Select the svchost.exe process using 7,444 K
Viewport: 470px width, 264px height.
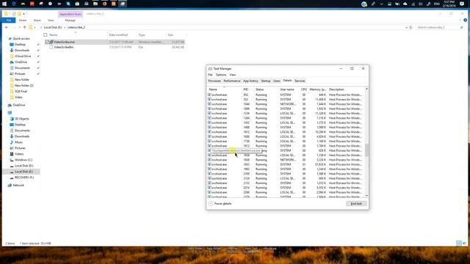click(285, 104)
